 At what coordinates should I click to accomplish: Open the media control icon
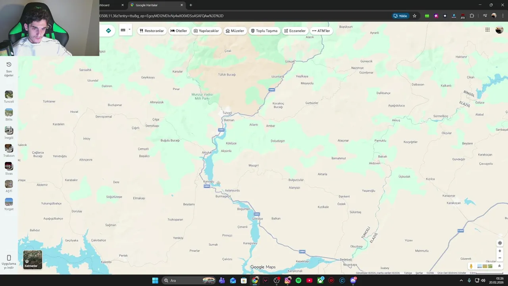click(x=485, y=16)
